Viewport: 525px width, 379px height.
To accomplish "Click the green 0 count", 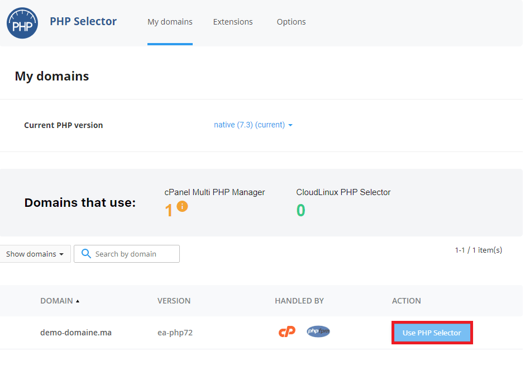I will [300, 210].
